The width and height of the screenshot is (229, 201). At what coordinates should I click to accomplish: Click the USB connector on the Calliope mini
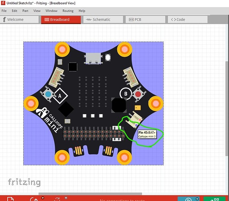coord(94,58)
